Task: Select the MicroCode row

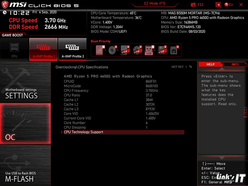Action: coord(124,86)
